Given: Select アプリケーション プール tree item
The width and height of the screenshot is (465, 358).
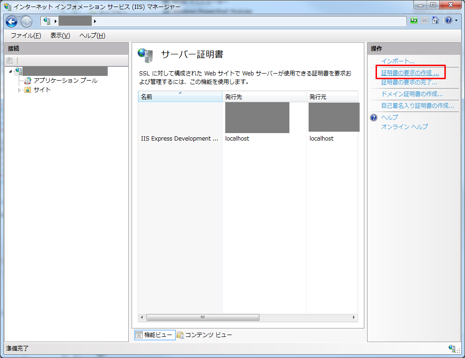Looking at the screenshot, I should (x=66, y=81).
